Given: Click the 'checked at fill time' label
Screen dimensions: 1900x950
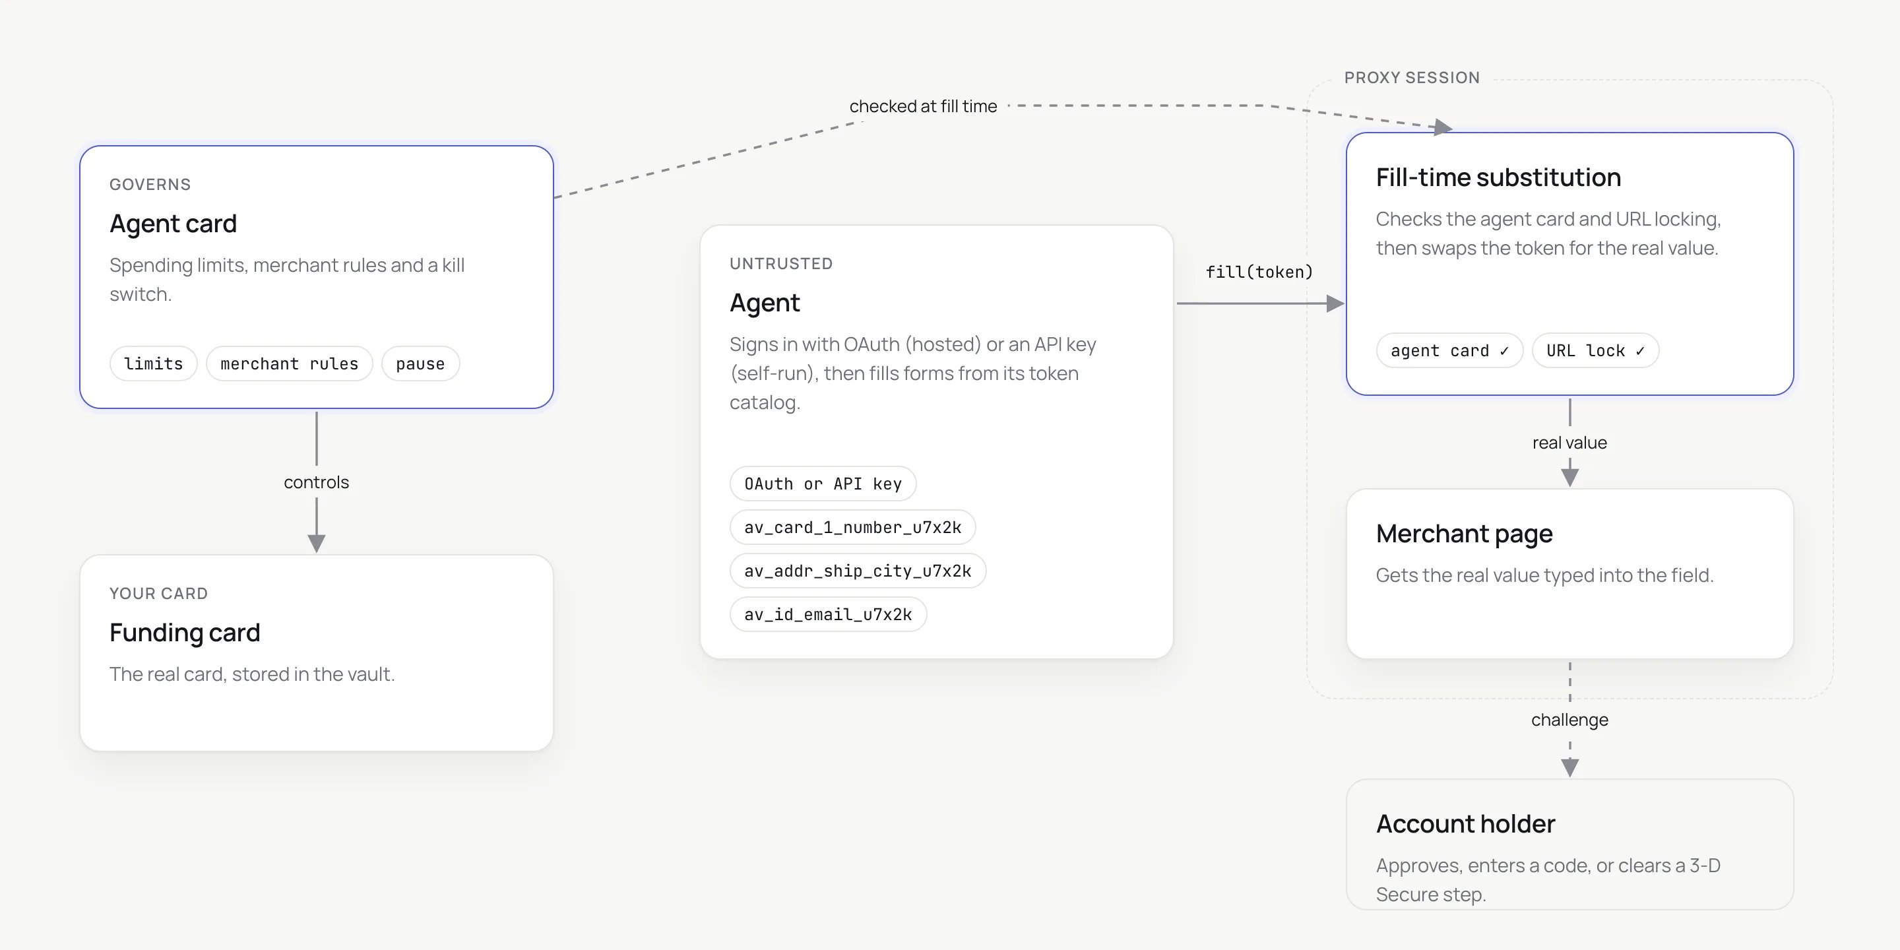Looking at the screenshot, I should click(x=924, y=106).
